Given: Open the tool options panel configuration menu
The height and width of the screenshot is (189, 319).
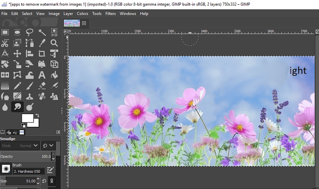Looking at the screenshot, I should [x=58, y=132].
